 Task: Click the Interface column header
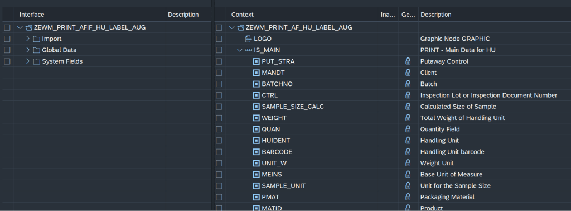[x=32, y=15]
